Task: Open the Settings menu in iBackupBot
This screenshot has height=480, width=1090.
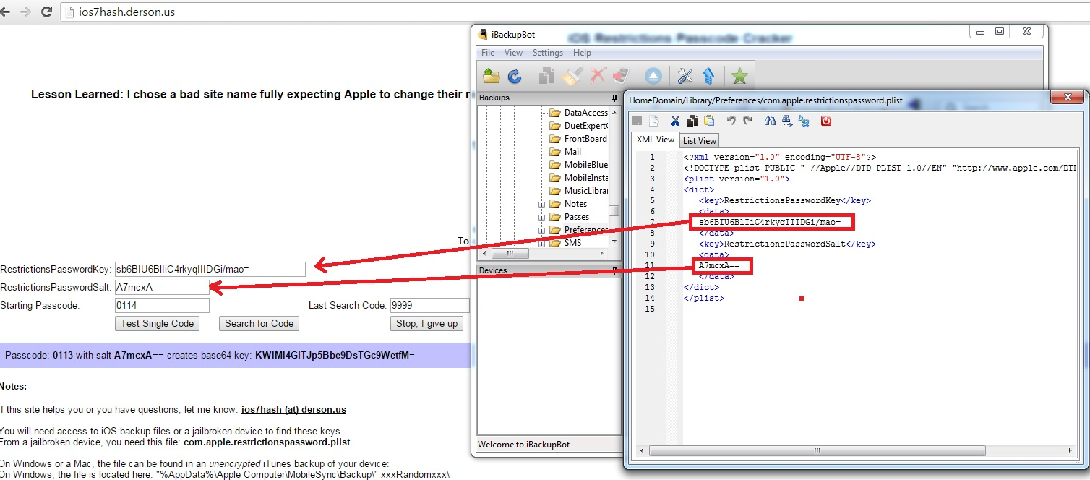Action: coord(547,53)
